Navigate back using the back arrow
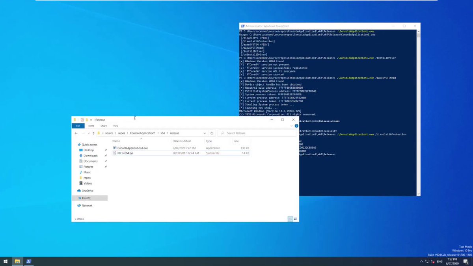The width and height of the screenshot is (473, 266). (x=75, y=133)
